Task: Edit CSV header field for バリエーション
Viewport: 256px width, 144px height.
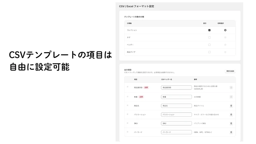Action: (x=176, y=115)
